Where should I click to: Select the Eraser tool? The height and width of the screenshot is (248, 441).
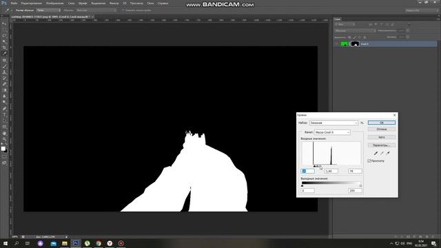click(4, 84)
